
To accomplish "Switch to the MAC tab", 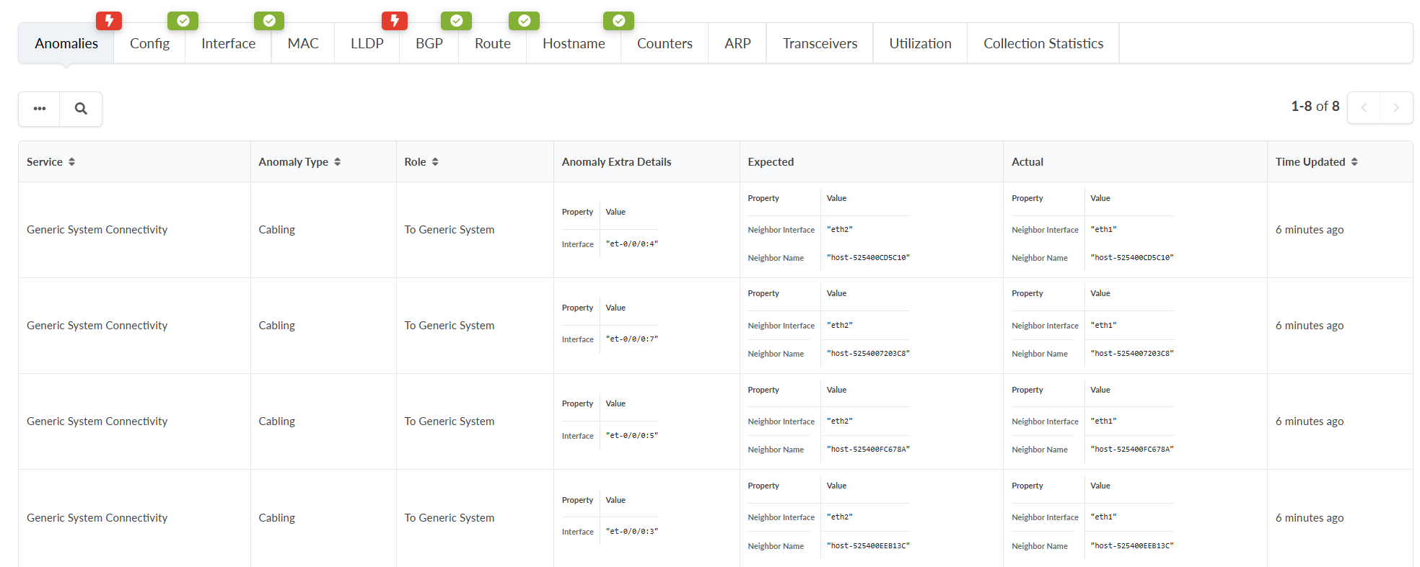I will point(303,43).
